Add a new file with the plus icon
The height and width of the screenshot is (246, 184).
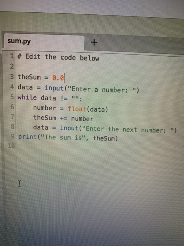(94, 42)
